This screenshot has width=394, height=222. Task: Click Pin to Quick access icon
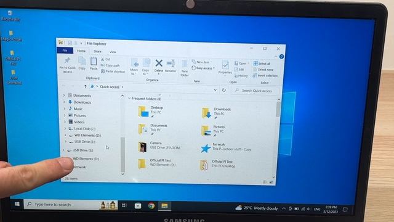click(67, 60)
